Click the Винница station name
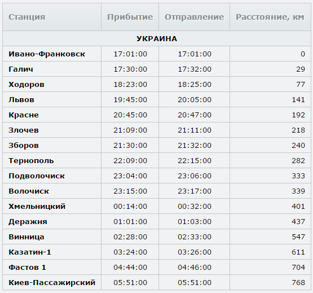 coord(26,237)
